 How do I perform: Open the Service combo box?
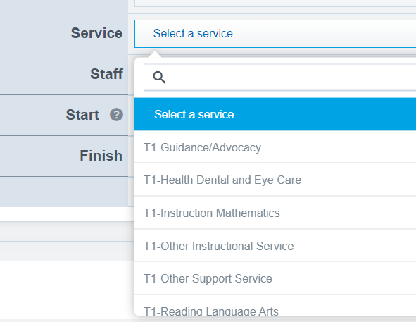click(x=275, y=34)
